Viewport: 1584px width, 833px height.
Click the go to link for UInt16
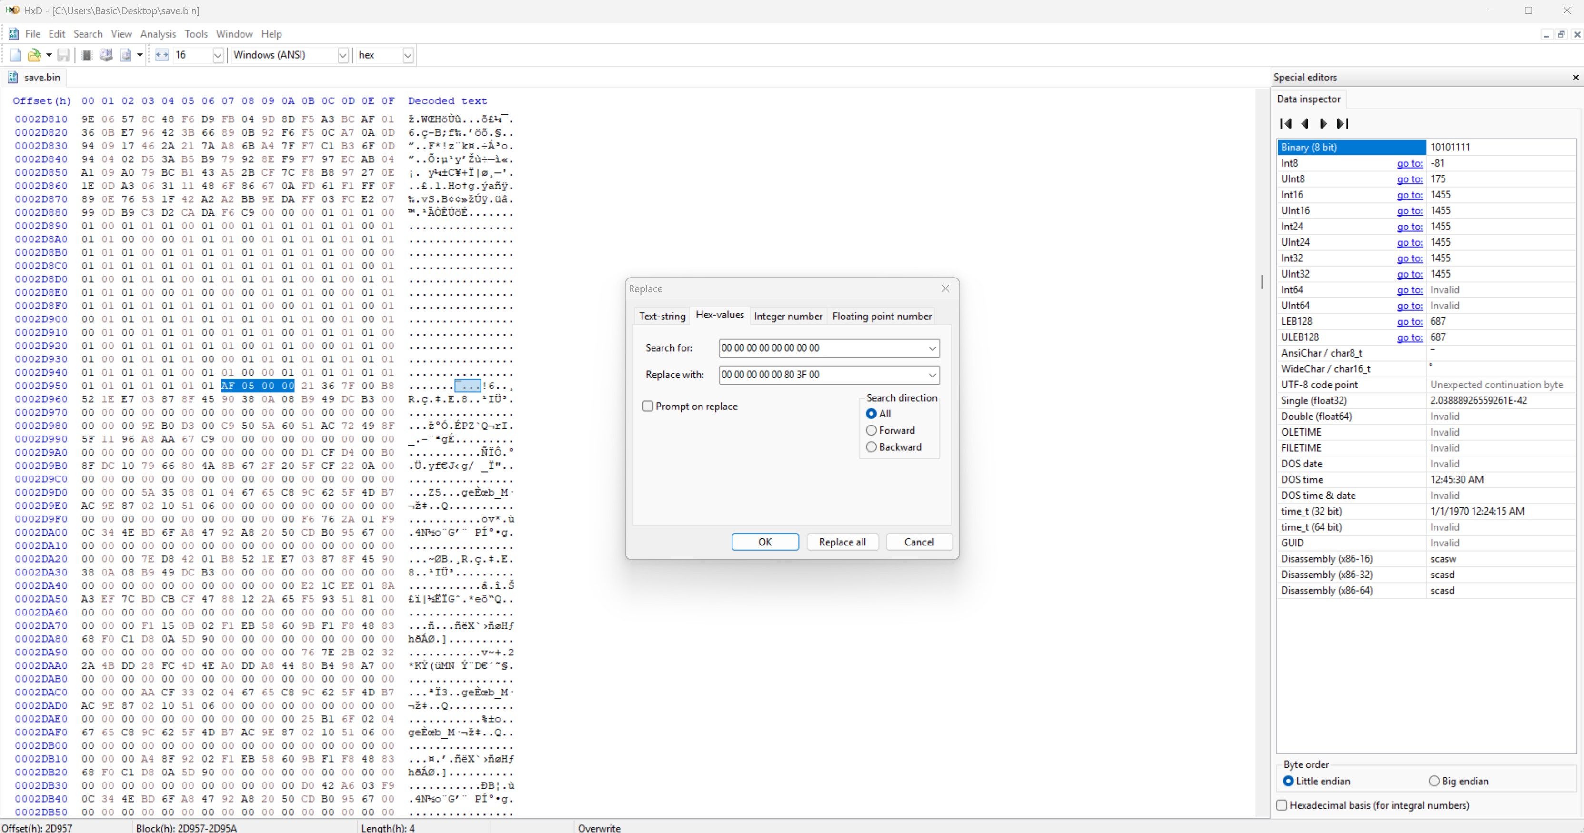click(x=1409, y=211)
